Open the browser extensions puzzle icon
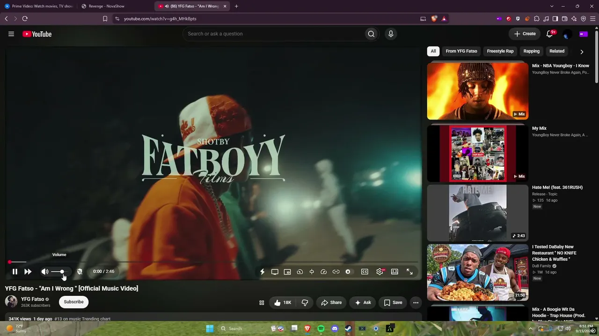 tap(537, 19)
